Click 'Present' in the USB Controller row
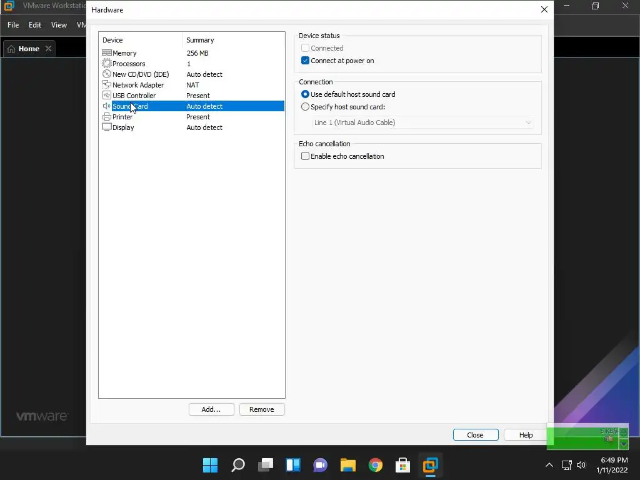 click(x=198, y=96)
